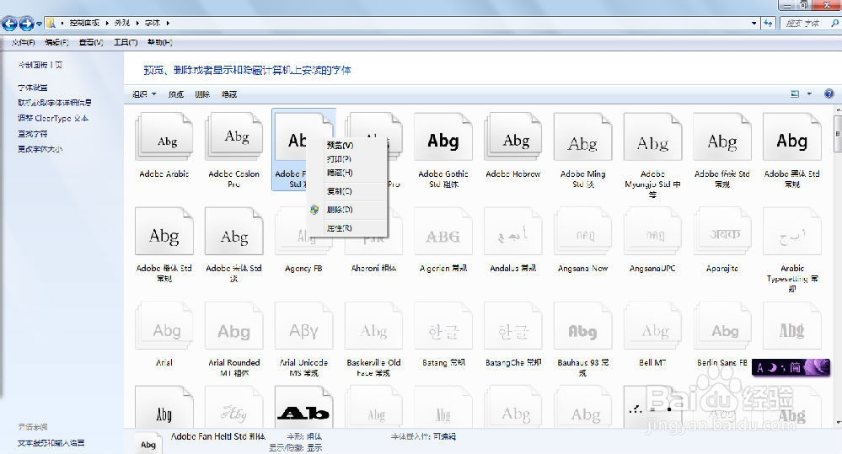Open the 字体设置 sidebar link
Viewport: 842px width, 454px height.
click(32, 88)
